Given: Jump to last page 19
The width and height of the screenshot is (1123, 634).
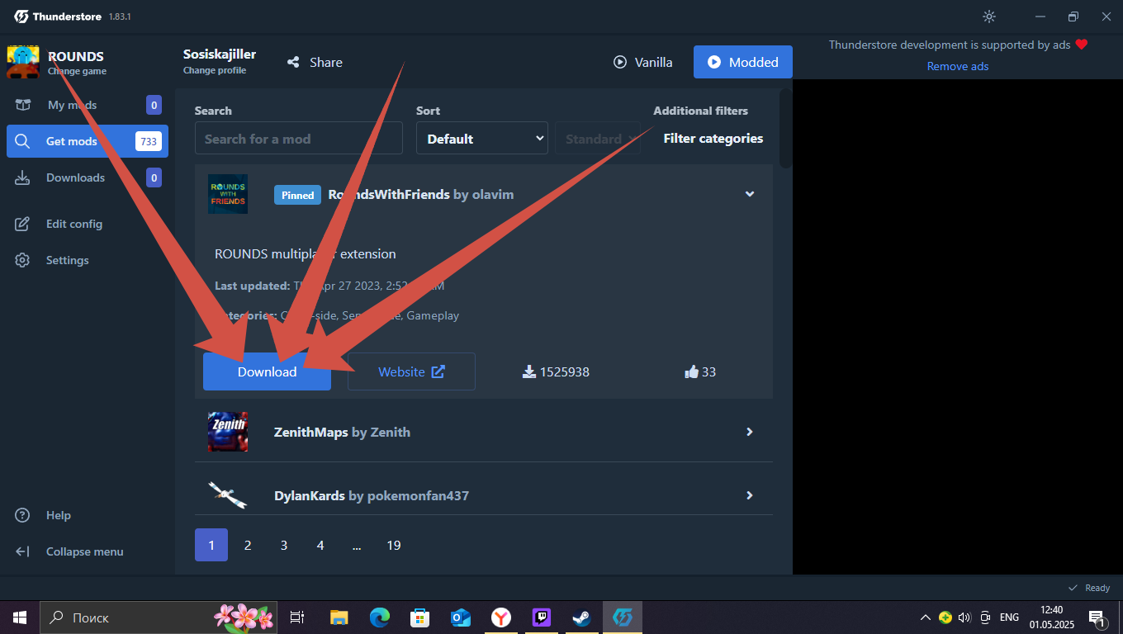Looking at the screenshot, I should [x=394, y=545].
